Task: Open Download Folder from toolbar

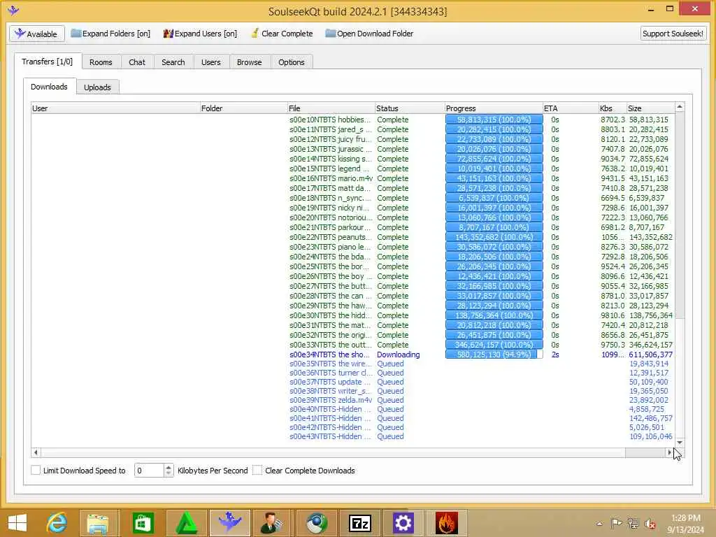Action: (x=369, y=34)
